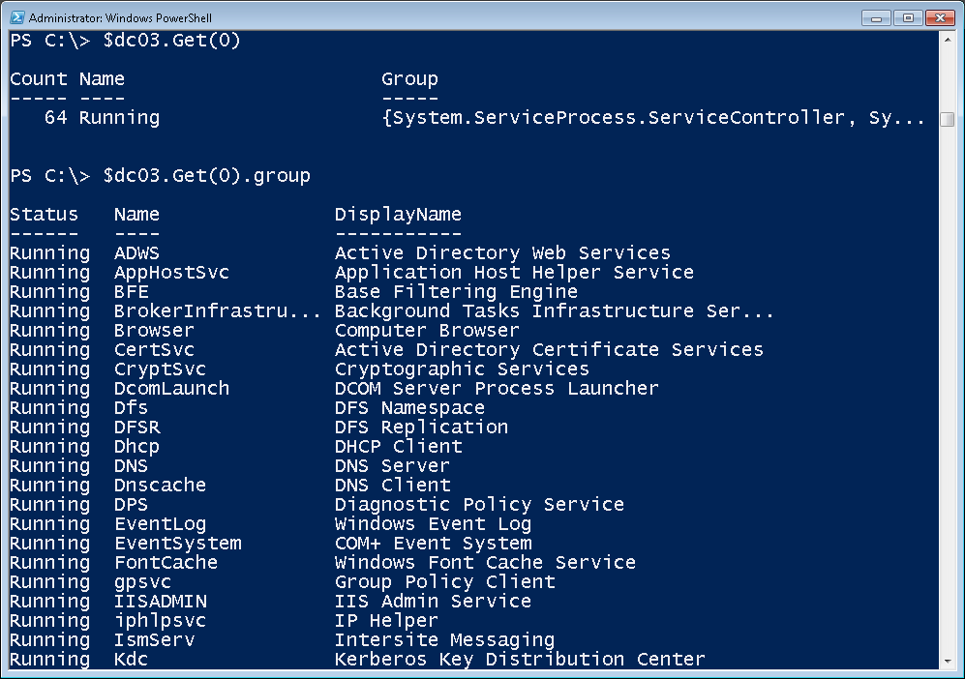This screenshot has height=679, width=965.
Task: Click the scrollbar down arrow
Action: 947,661
